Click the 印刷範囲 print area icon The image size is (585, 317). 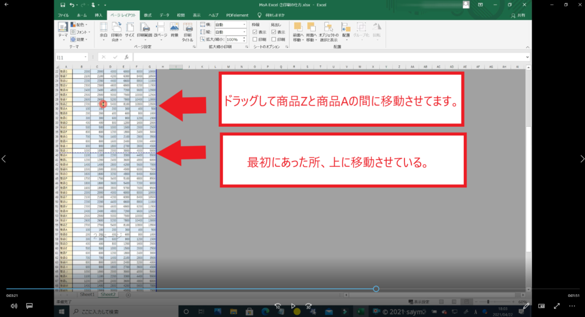145,31
